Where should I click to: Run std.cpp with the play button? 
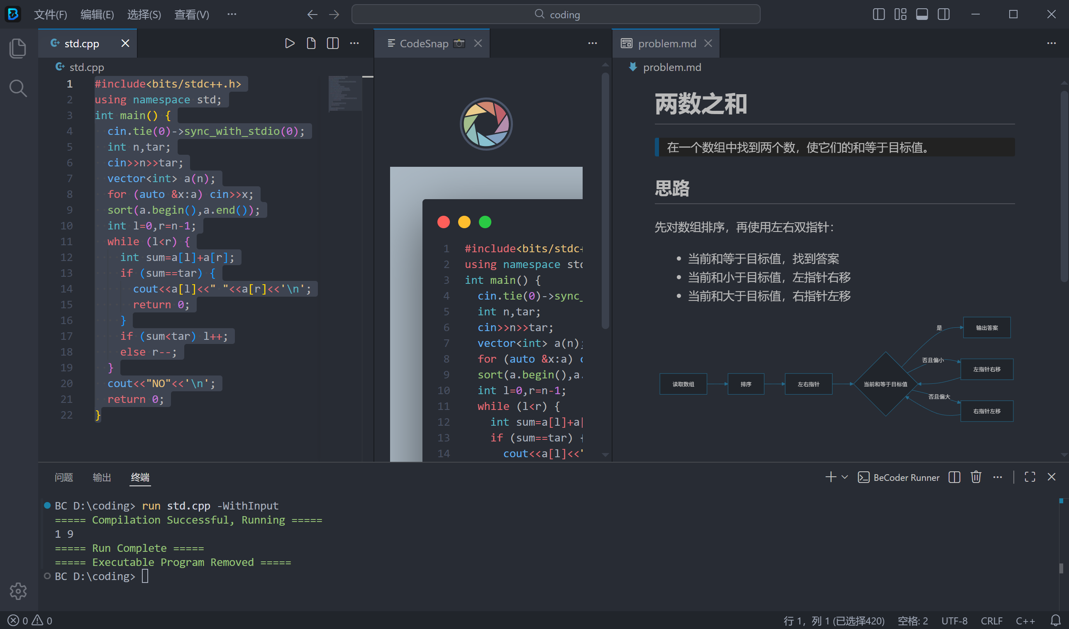pos(290,43)
